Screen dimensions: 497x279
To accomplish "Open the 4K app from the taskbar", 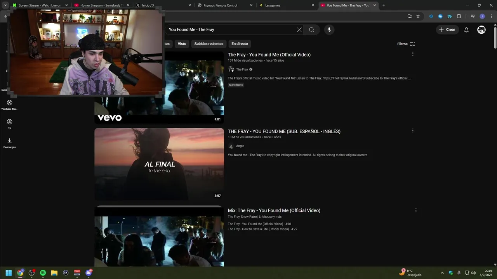I will (x=66, y=273).
